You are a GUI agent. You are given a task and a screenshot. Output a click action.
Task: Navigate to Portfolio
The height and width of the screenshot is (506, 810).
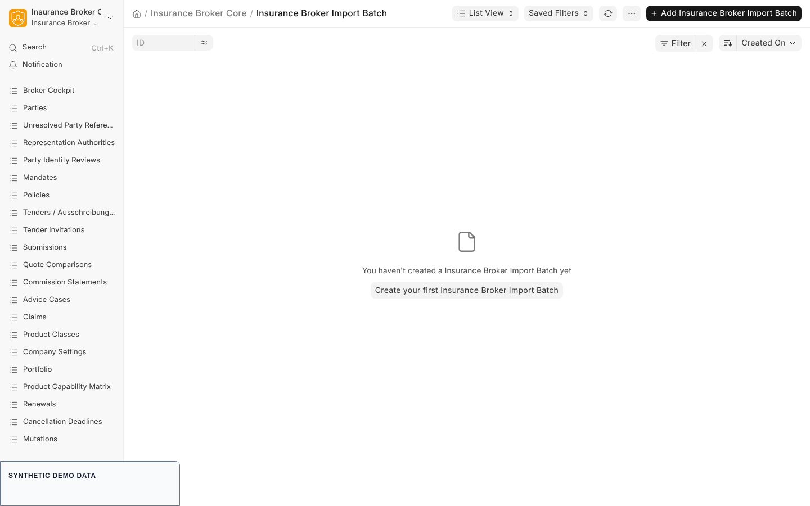tap(61, 369)
